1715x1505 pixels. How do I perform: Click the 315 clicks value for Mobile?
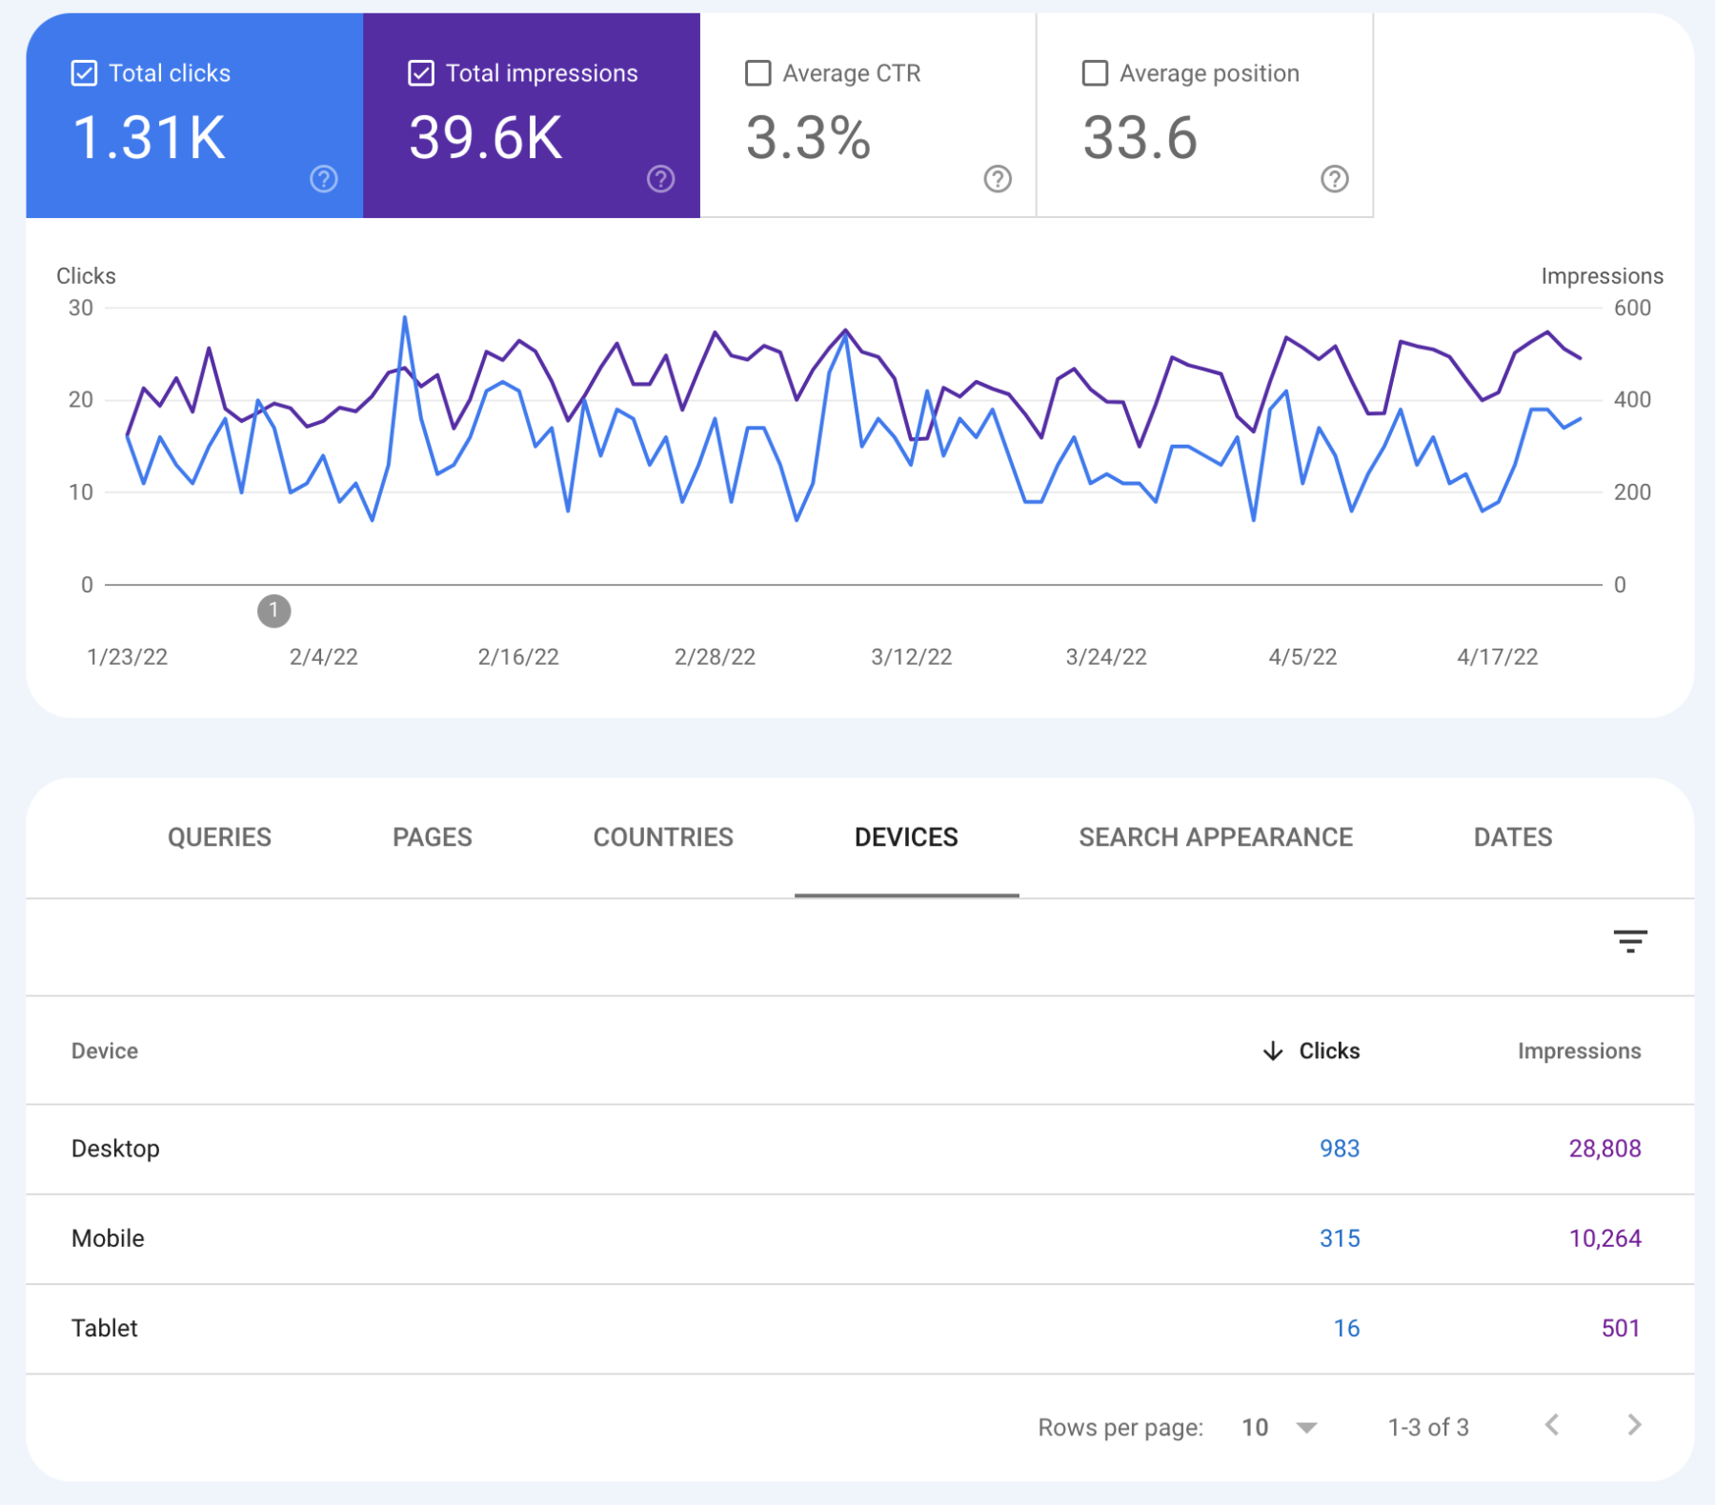1340,1238
